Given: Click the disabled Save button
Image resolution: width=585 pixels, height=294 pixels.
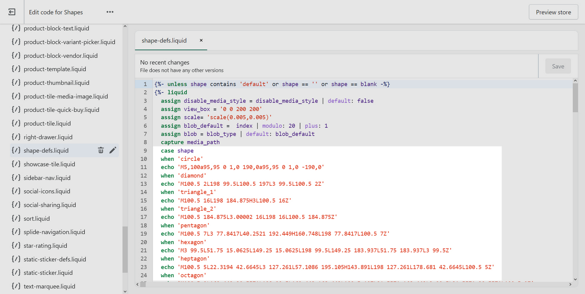Looking at the screenshot, I should [558, 66].
